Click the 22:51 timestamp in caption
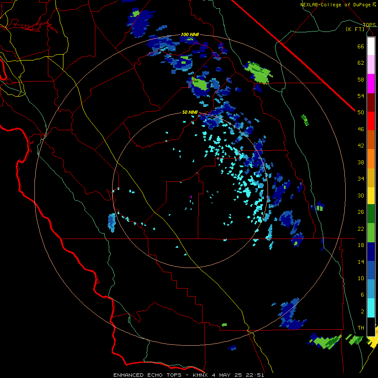 255,375
